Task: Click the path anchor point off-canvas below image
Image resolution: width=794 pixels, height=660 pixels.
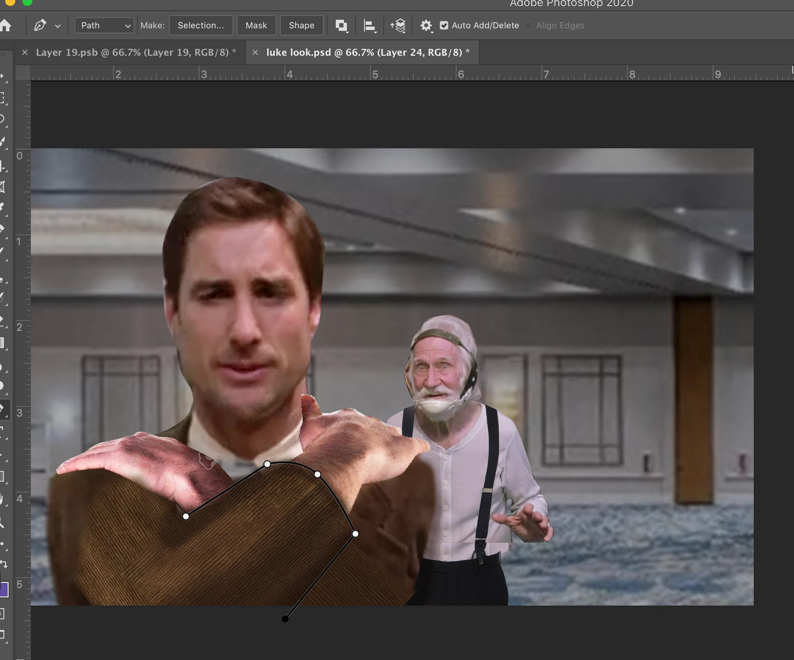Action: pyautogui.click(x=285, y=619)
